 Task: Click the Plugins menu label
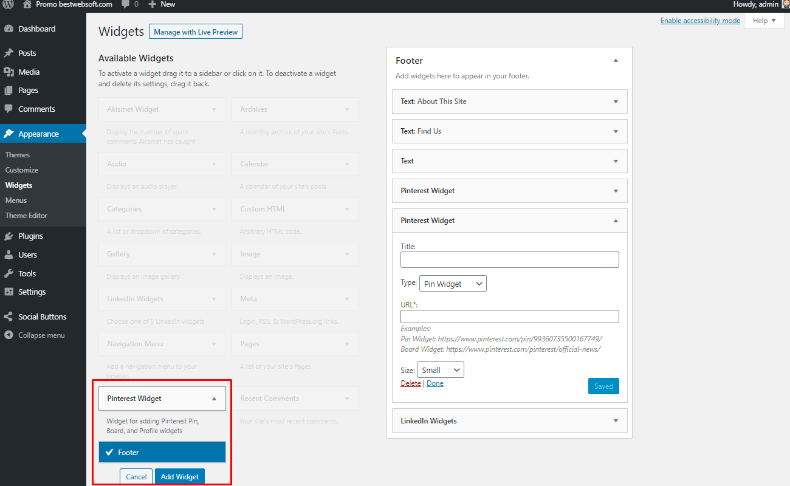coord(31,236)
